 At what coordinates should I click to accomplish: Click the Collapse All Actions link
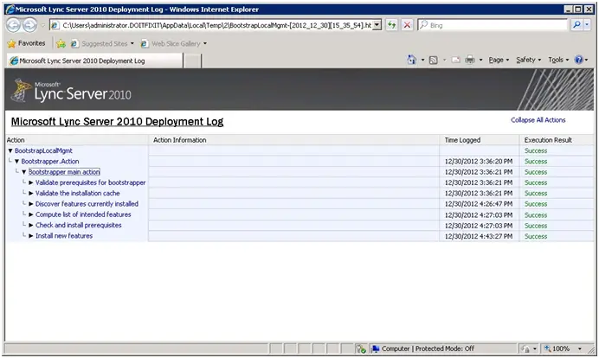click(538, 120)
